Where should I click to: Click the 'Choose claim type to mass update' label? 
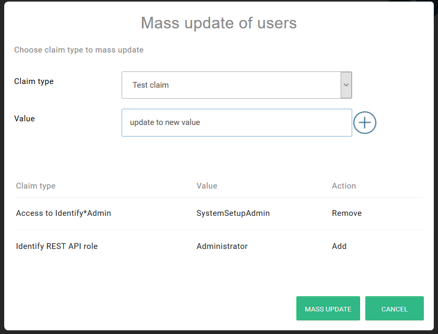click(x=79, y=50)
